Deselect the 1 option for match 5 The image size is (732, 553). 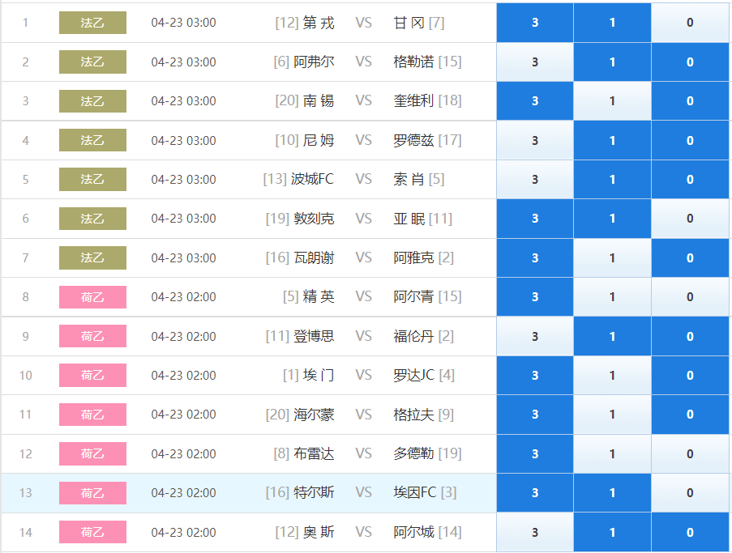(x=612, y=180)
